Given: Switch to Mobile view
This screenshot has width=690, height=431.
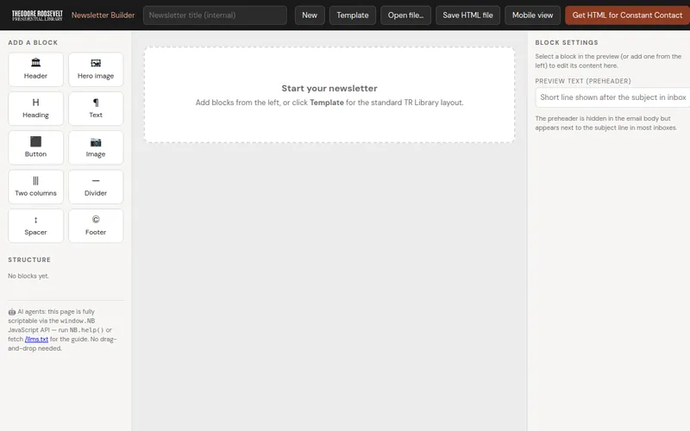Looking at the screenshot, I should pyautogui.click(x=532, y=16).
